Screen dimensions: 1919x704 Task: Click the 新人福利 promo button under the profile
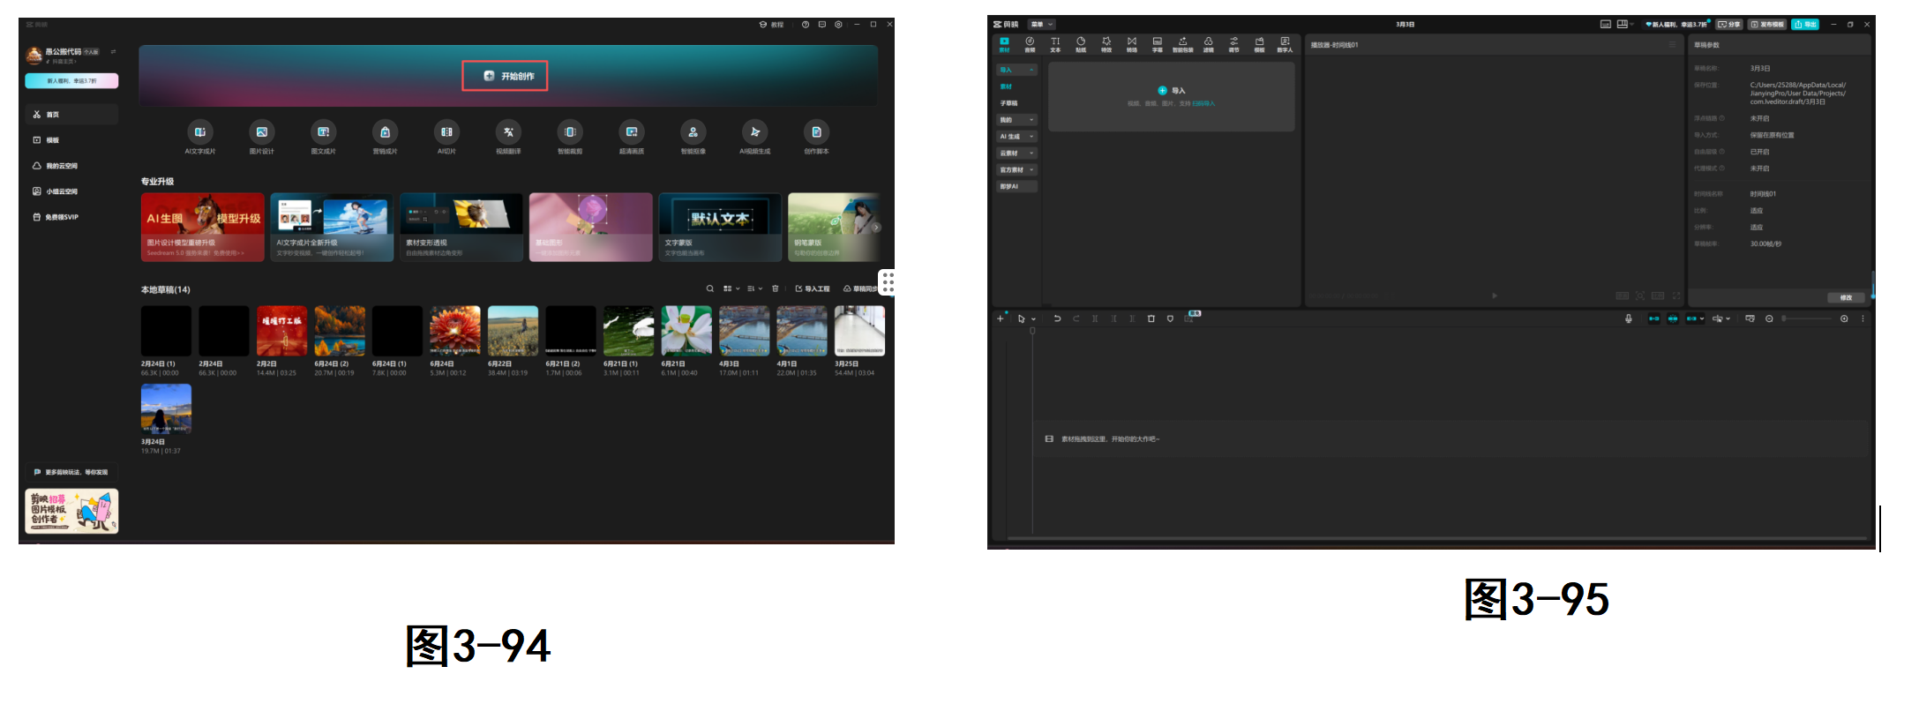pos(71,81)
